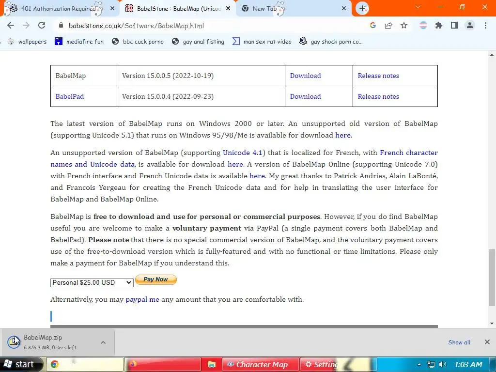Close the downloads bar
The image size is (496, 372).
click(x=487, y=342)
